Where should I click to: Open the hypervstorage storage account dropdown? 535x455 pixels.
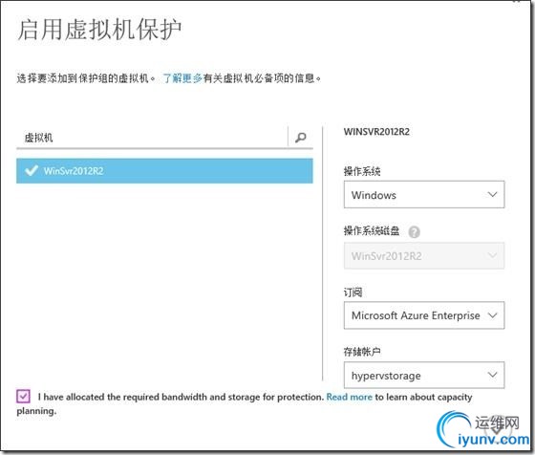pos(424,375)
